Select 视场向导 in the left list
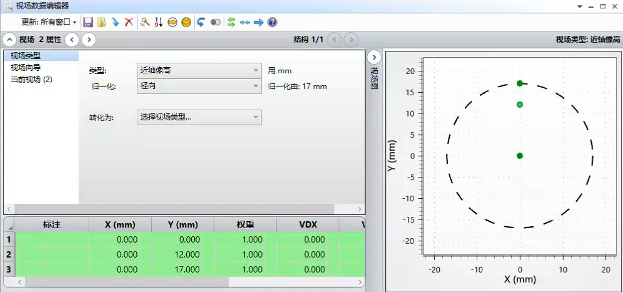Viewport: 623px width, 292px height. pyautogui.click(x=25, y=67)
